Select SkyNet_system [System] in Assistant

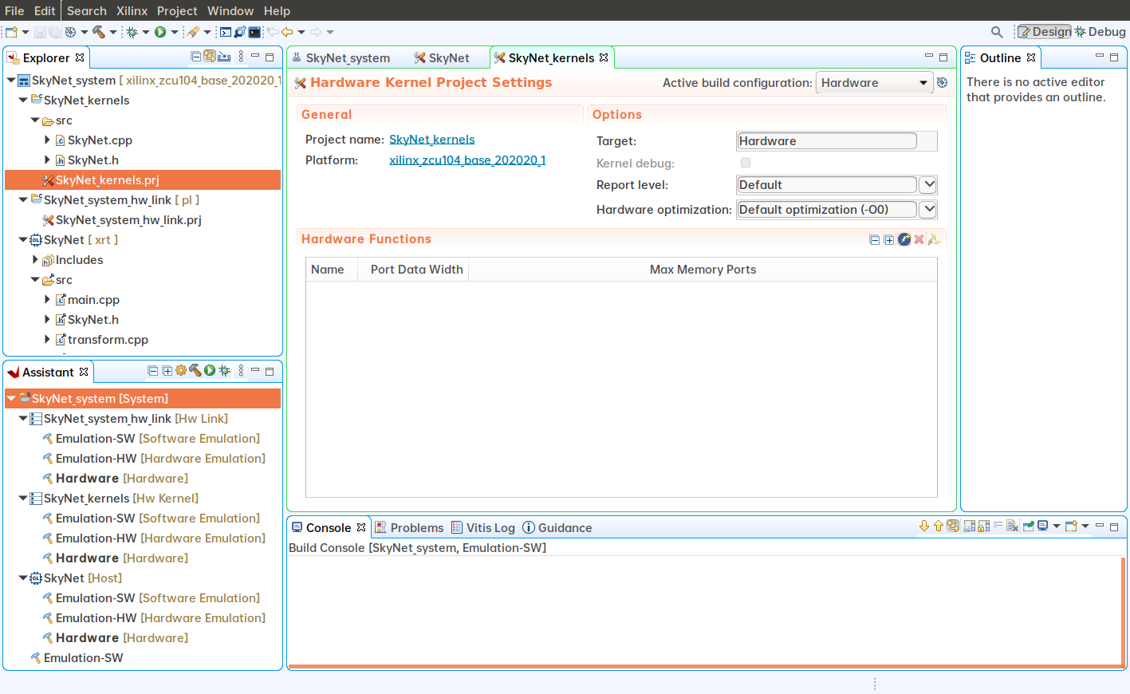[143, 399]
